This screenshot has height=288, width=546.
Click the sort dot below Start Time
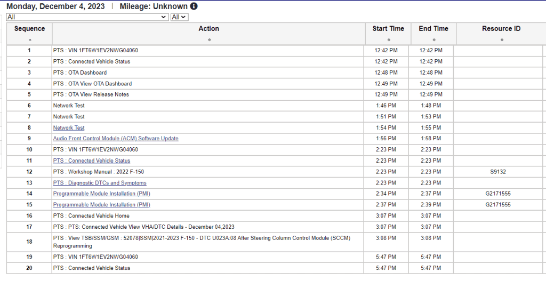click(x=388, y=40)
